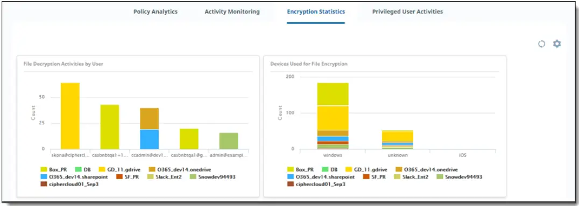Screen dimensions: 579x206
Task: Toggle O365_dev14.sharepoint legend in Devices Used chart
Action: tap(321, 177)
